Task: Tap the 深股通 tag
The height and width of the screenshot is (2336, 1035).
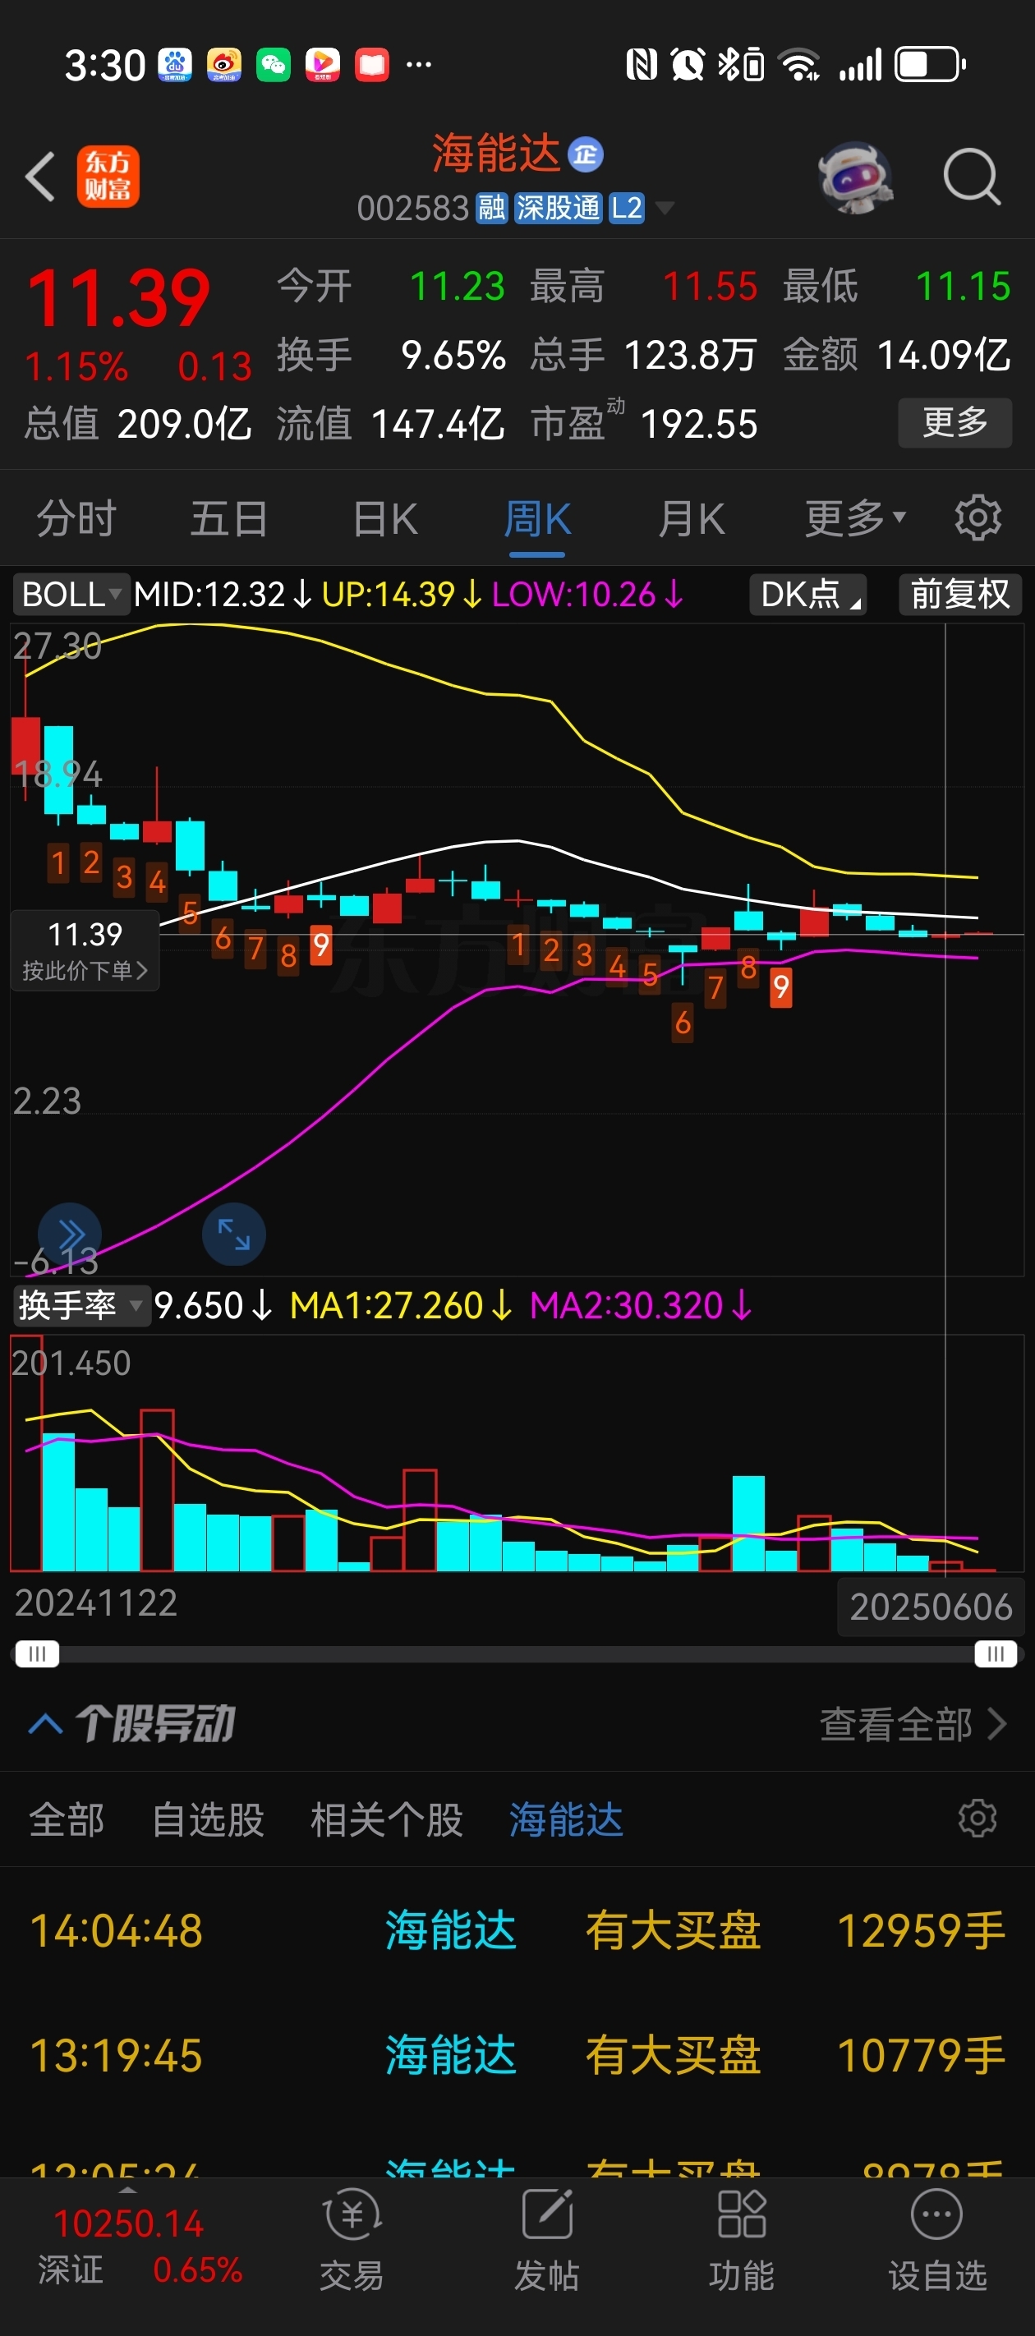Action: [x=558, y=209]
